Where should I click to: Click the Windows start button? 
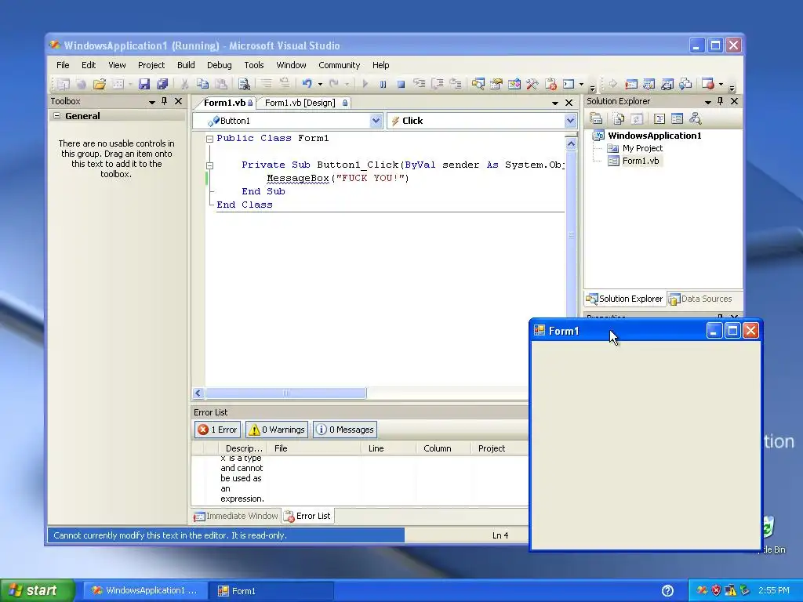(38, 590)
